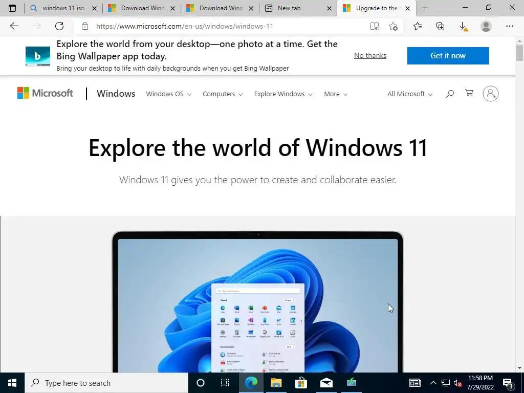
Task: Search Microsoft.com with magnifier icon
Action: pos(450,94)
